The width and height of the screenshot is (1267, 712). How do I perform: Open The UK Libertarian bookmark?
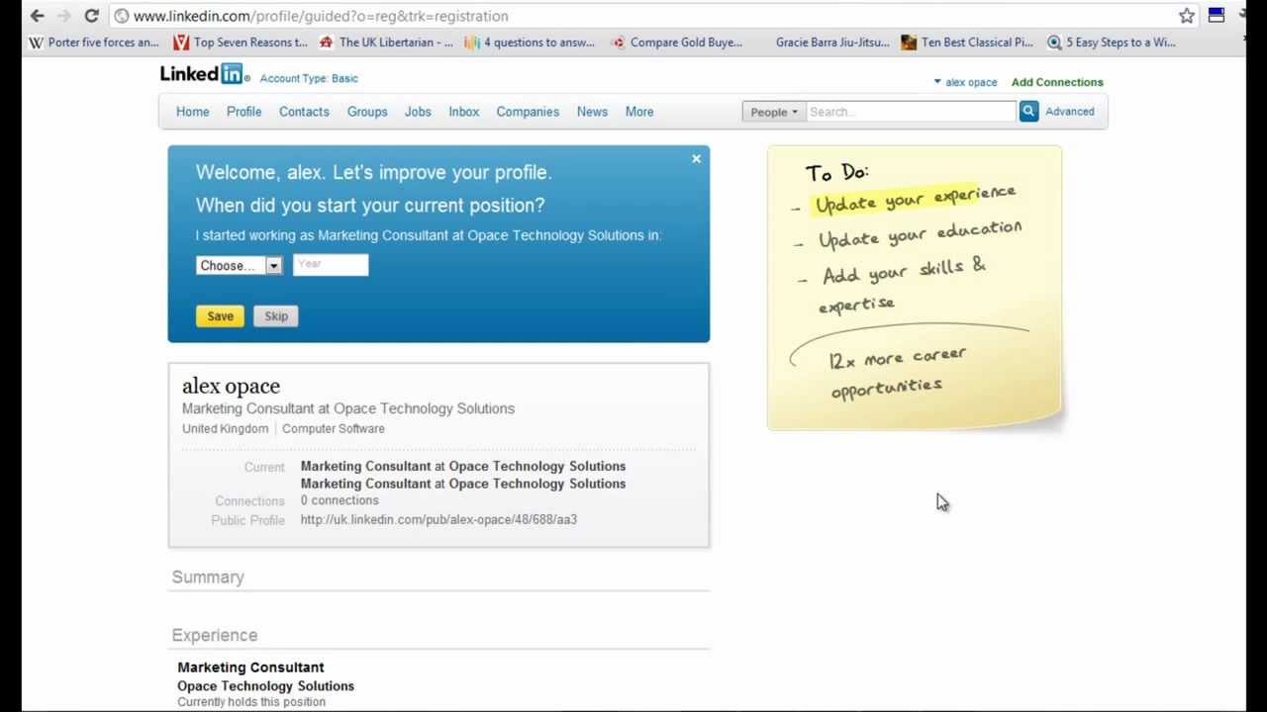[x=386, y=43]
